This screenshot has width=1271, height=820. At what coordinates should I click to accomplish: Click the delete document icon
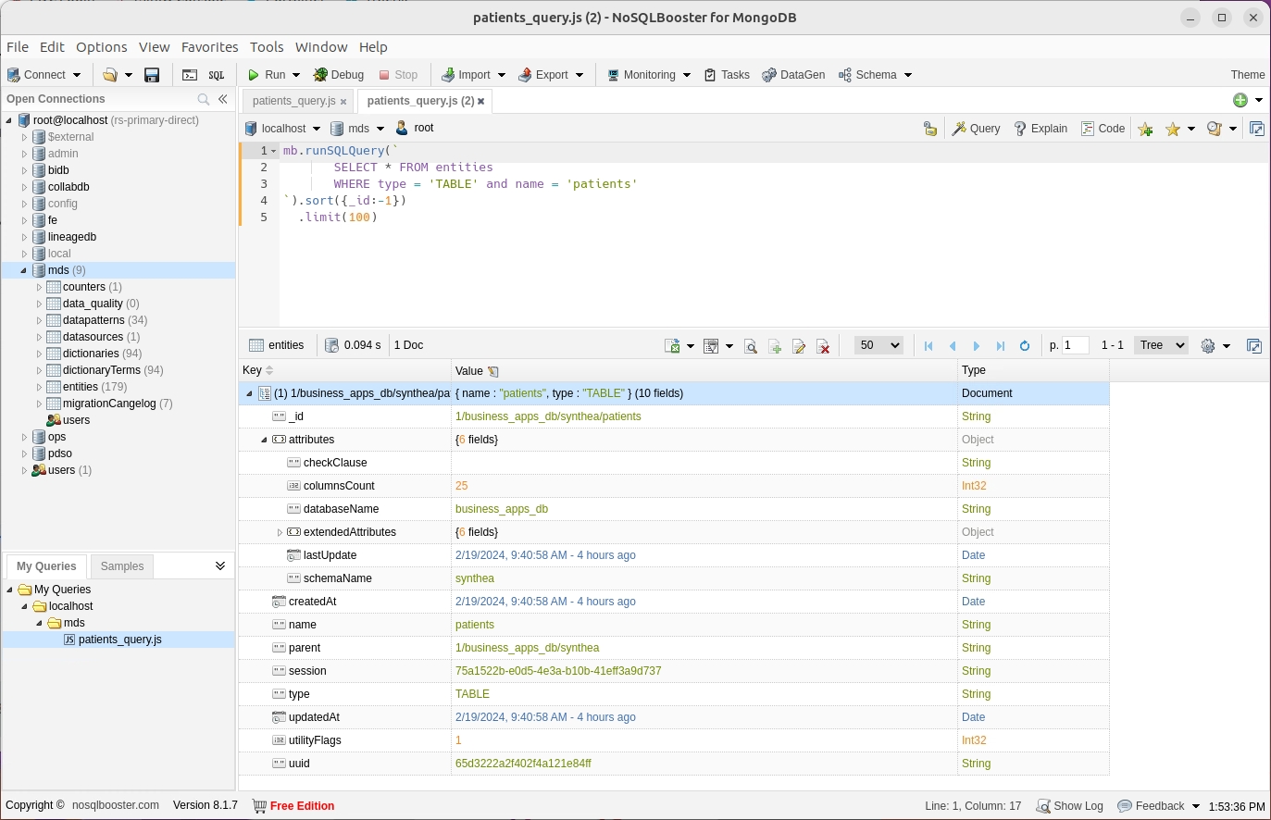click(x=823, y=346)
